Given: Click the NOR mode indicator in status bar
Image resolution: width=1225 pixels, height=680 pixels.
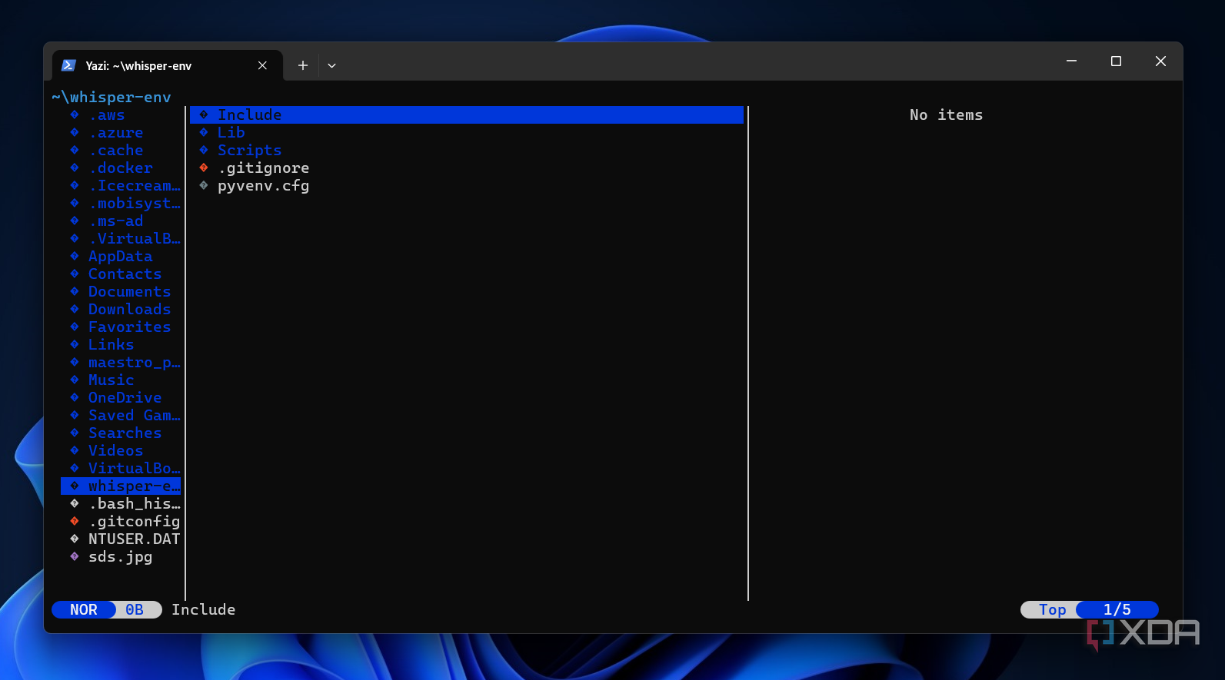Looking at the screenshot, I should click(x=84, y=609).
